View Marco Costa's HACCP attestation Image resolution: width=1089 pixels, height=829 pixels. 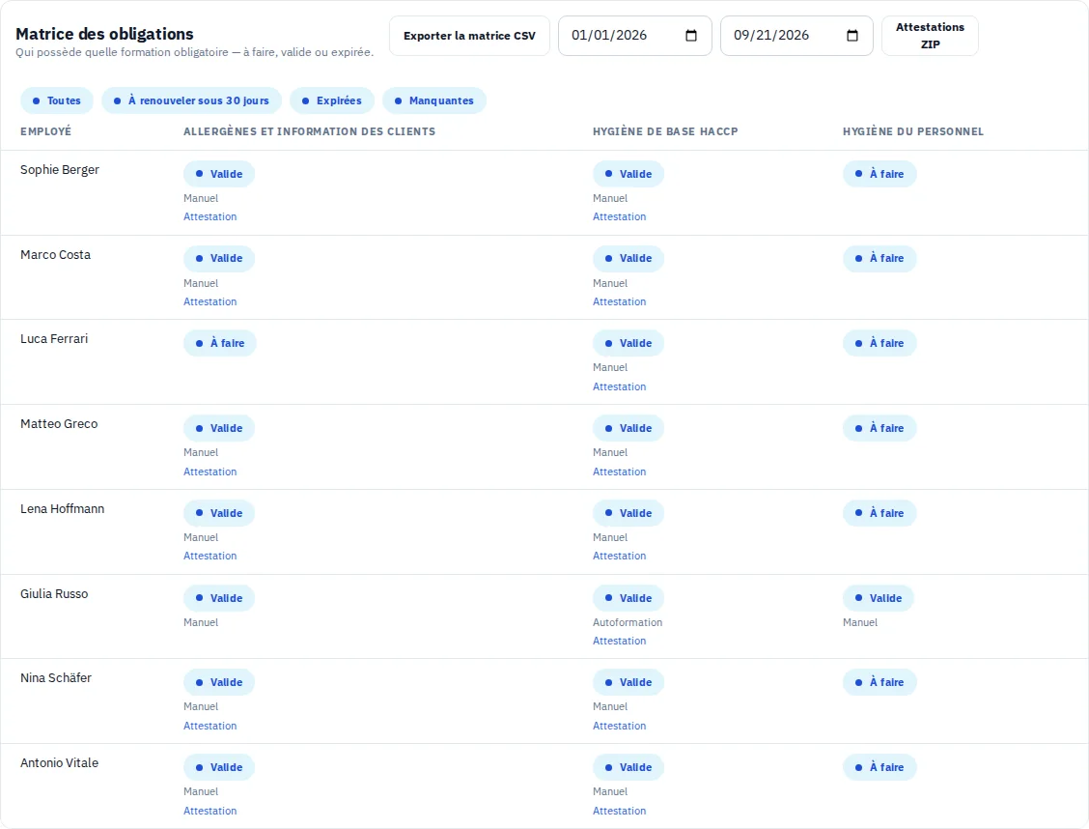(619, 301)
